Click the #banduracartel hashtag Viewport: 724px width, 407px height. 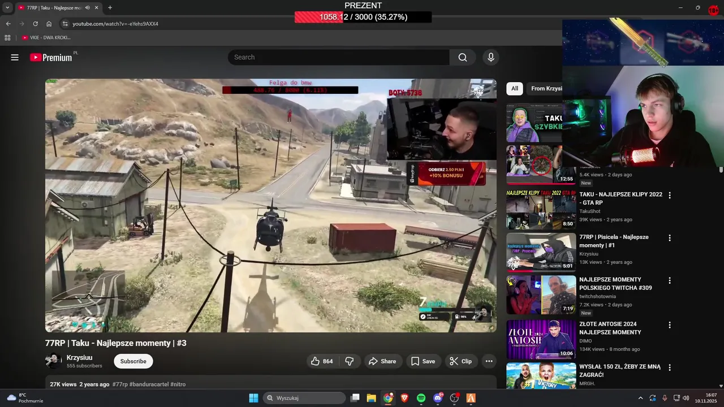[x=149, y=384]
